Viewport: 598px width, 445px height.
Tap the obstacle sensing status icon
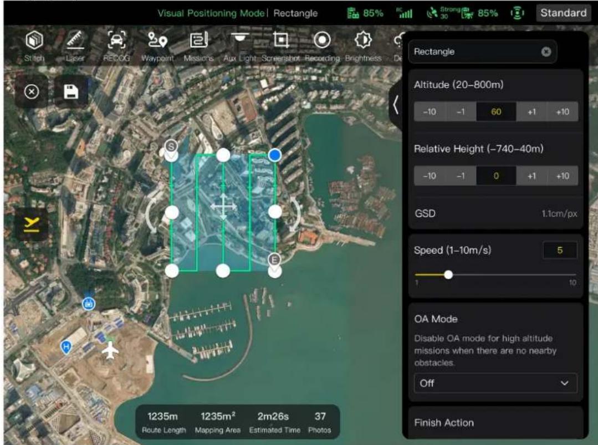point(517,13)
